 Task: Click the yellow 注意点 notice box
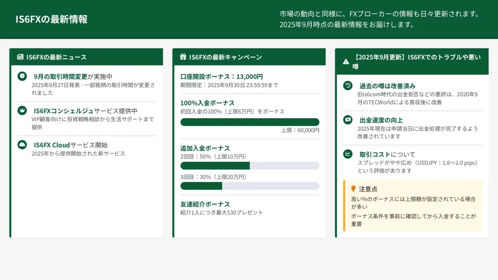413,206
